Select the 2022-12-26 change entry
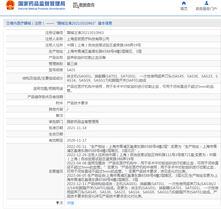The width and height of the screenshot is (221, 209). coord(142,157)
